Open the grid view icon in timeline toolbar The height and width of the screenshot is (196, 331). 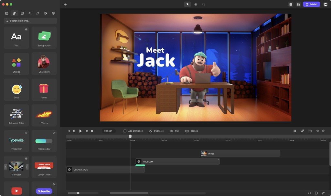295,131
